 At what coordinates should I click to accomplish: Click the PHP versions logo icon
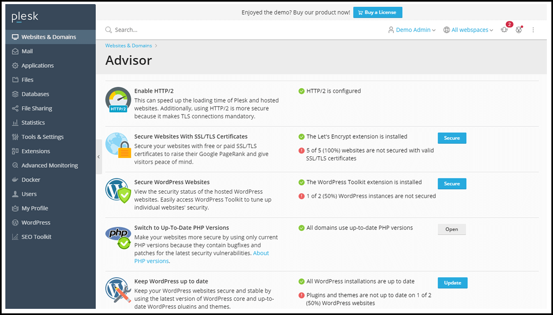click(x=118, y=237)
